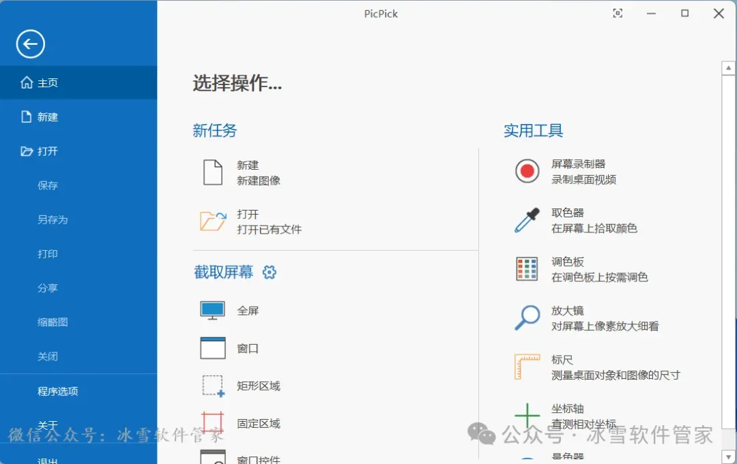Maximize the PicPick window
The image size is (737, 464).
coord(685,13)
